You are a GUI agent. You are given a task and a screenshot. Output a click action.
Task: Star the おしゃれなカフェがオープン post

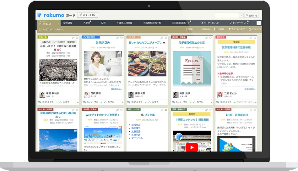pos(166,38)
